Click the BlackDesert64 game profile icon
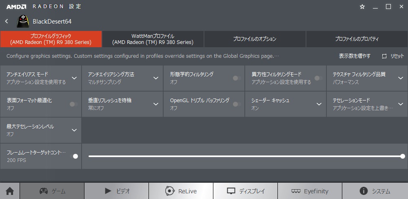This screenshot has width=408, height=199. pos(23,21)
